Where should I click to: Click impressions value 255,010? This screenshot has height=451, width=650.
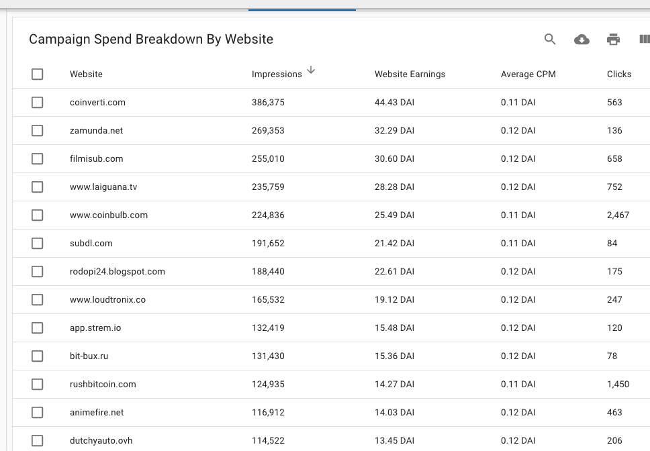point(268,158)
